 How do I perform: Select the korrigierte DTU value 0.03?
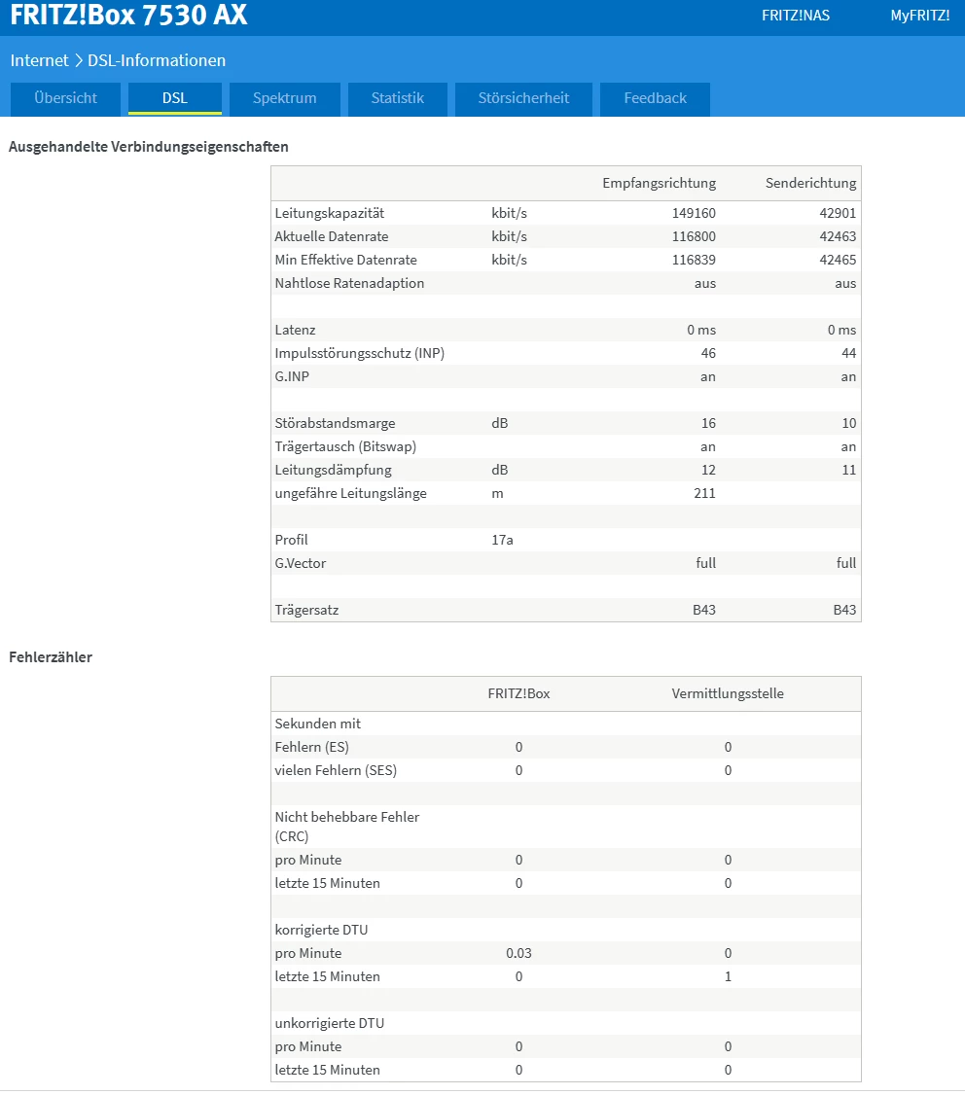point(518,953)
